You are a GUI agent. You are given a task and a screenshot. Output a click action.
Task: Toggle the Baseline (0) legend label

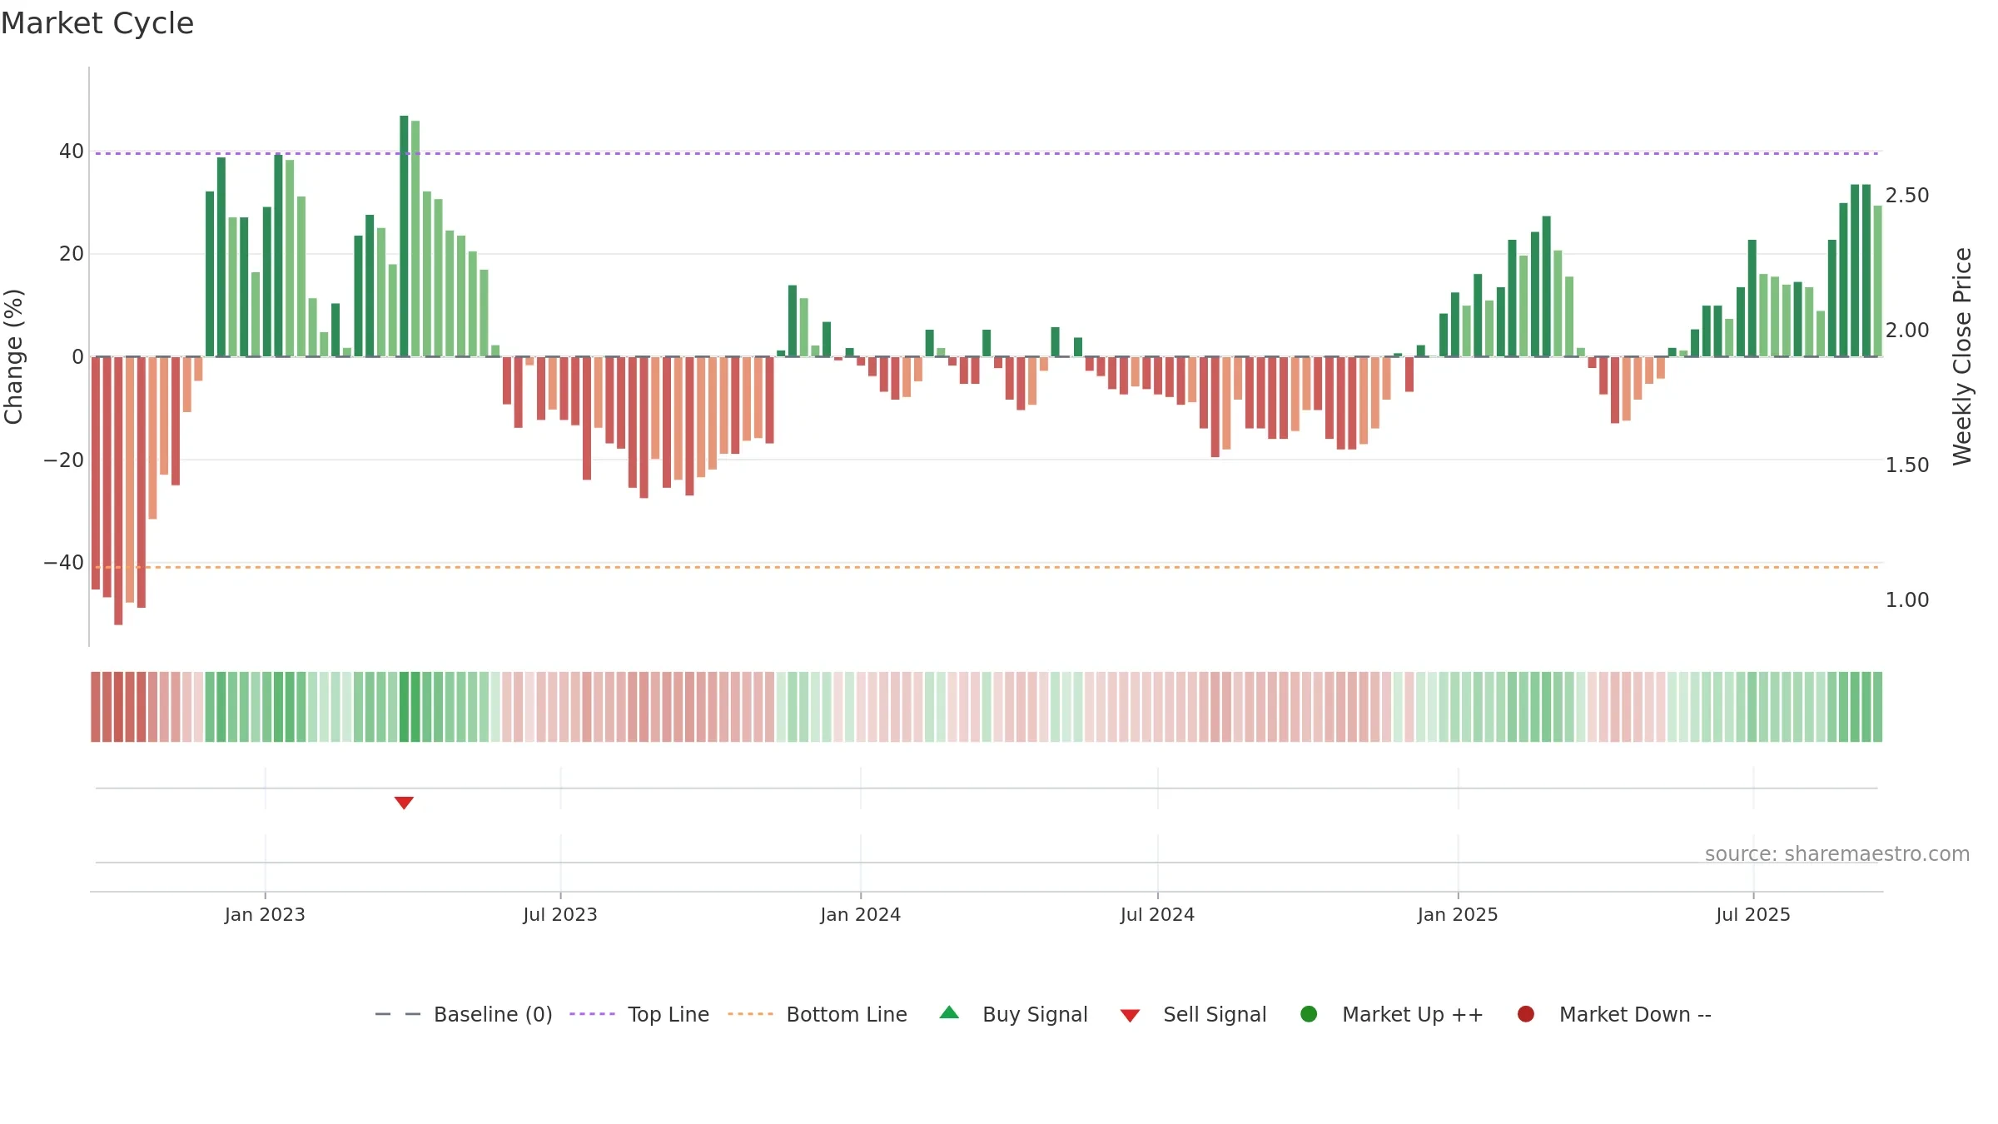[x=493, y=1015]
